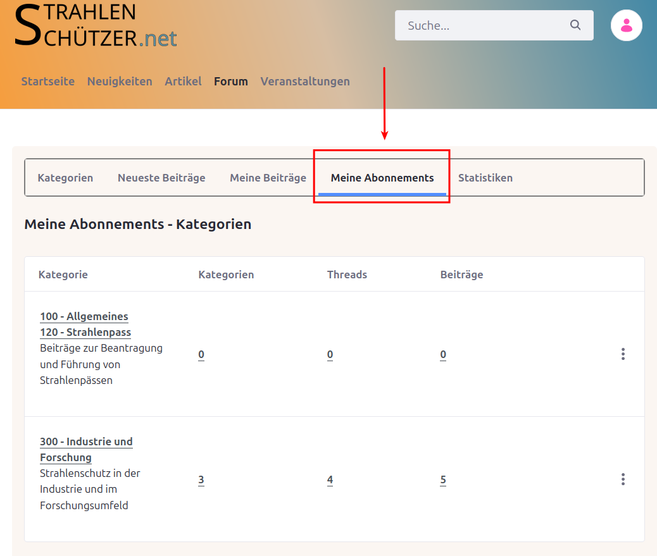
Task: Open the Statistiken tab
Action: (x=485, y=178)
